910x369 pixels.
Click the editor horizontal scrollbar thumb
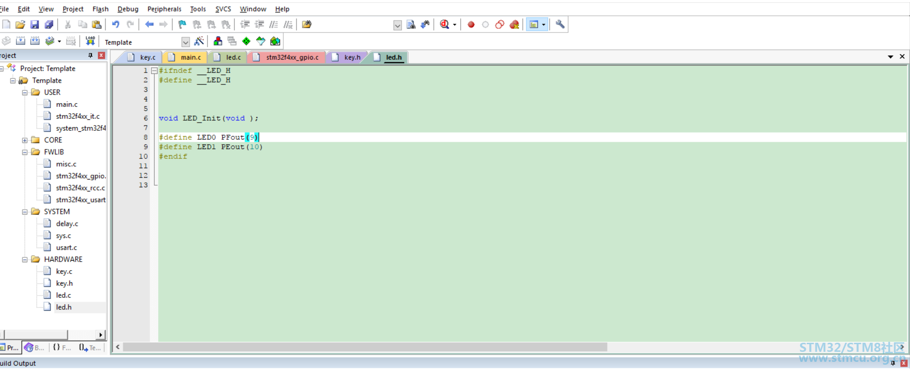[x=365, y=347]
